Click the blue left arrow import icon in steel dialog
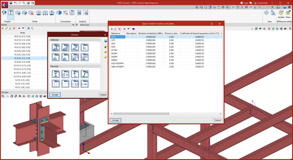Screen dimensions: 293x160 (133, 29)
